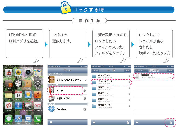176x132 pixels.
Task: Expand chevron of バックアップ folder
Action: click(129, 76)
